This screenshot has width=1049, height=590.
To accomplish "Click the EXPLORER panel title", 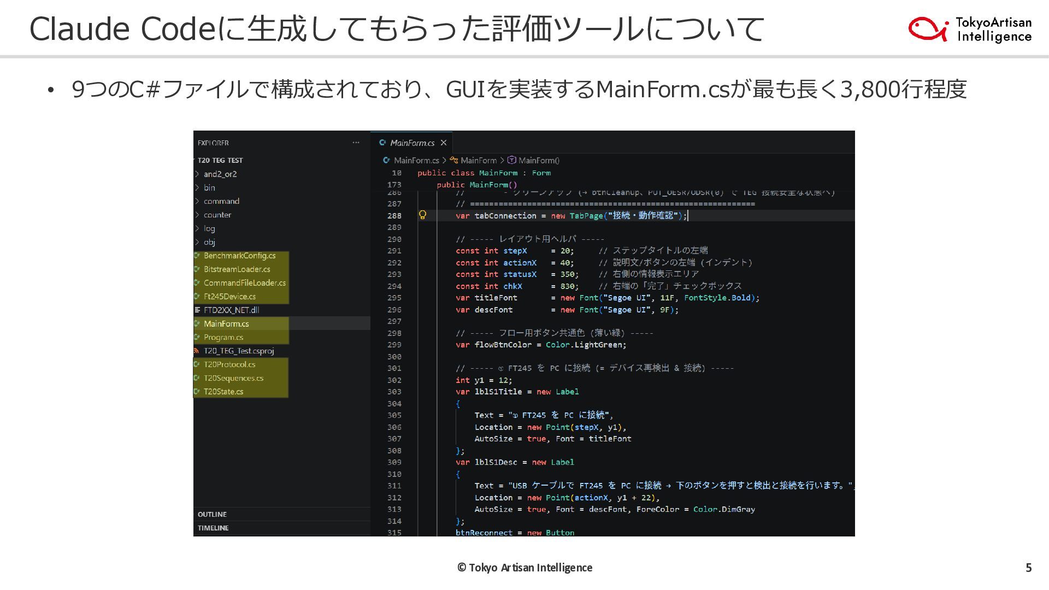I will tap(213, 143).
